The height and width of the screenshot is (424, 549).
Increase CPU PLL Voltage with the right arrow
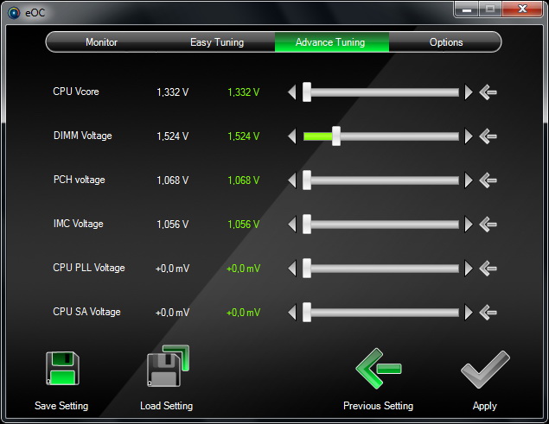tap(469, 269)
